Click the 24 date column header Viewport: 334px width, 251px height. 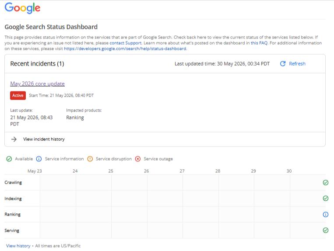(75, 171)
